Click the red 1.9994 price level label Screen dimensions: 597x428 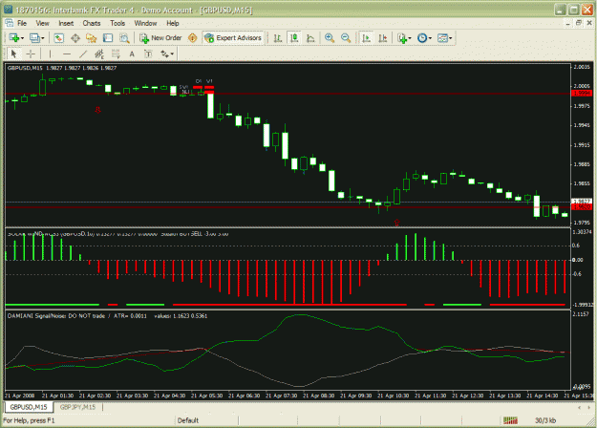tap(582, 94)
